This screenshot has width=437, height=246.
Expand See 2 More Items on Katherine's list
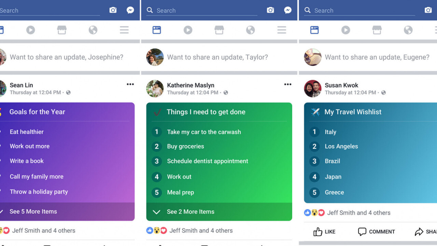(191, 211)
